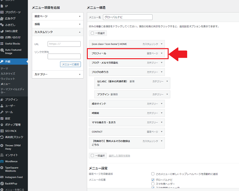Screen dimensions: 239x191
Task: Expand the HOME menu item settings arrow
Action: coord(162,44)
